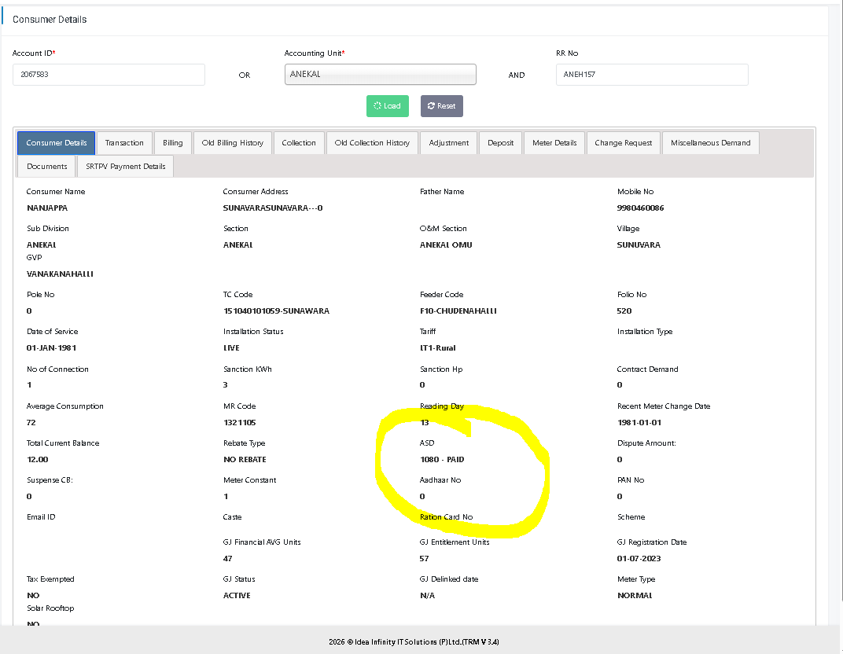The height and width of the screenshot is (654, 843).
Task: Open the Billing tab
Action: click(x=173, y=143)
